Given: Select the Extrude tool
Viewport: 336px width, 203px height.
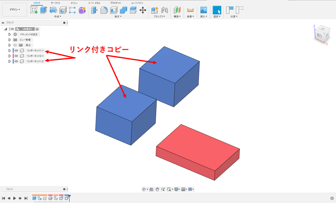Looking at the screenshot, I should (x=43, y=10).
